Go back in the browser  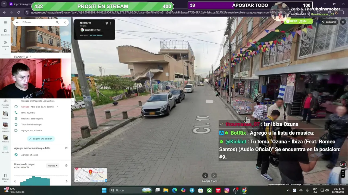point(4,12)
